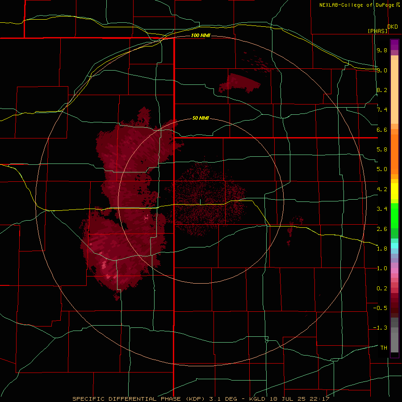Select the 9.8 value on the color scale
Viewport: 402px width, 402px height.
tap(382, 50)
